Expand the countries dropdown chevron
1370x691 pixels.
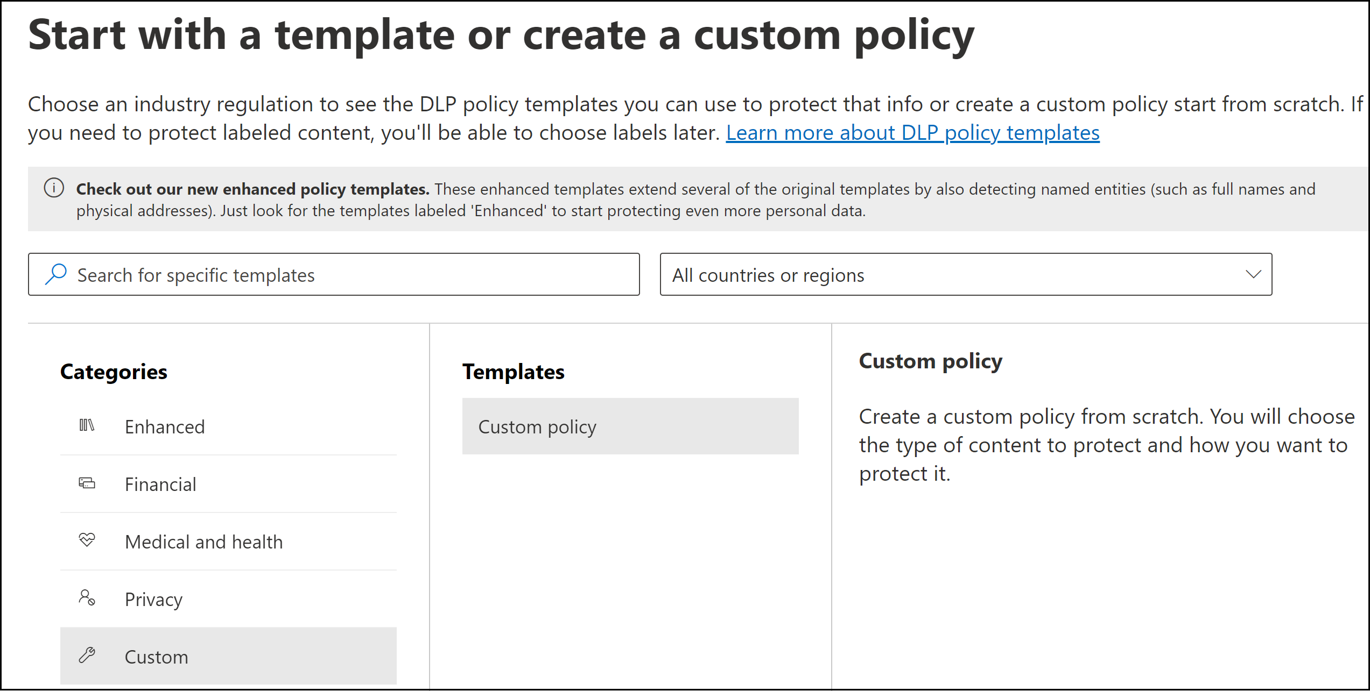1253,274
